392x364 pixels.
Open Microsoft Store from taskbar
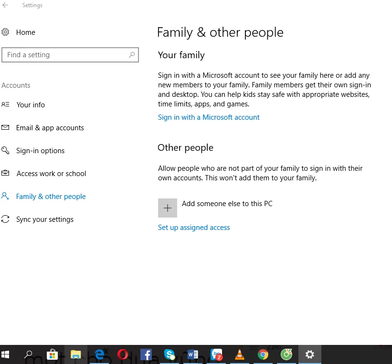pos(52,354)
